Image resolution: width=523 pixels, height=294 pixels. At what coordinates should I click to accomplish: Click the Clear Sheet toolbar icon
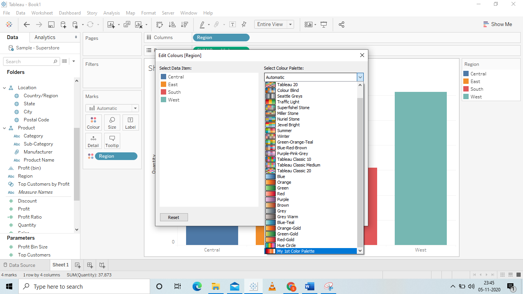click(x=139, y=24)
